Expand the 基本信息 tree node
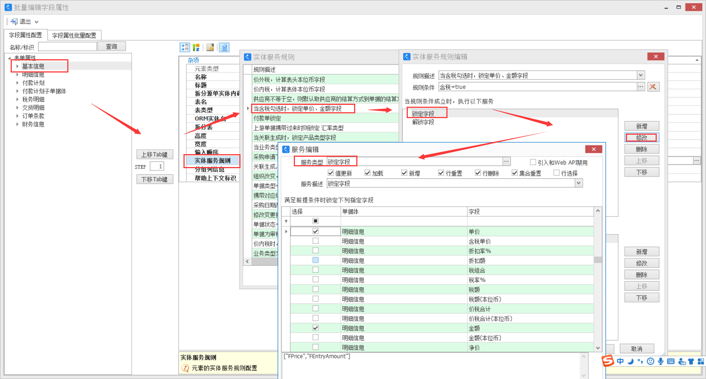This screenshot has height=379, width=706. (17, 66)
